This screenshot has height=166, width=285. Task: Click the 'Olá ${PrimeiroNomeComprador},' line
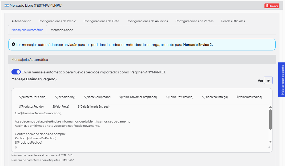tap(39, 113)
